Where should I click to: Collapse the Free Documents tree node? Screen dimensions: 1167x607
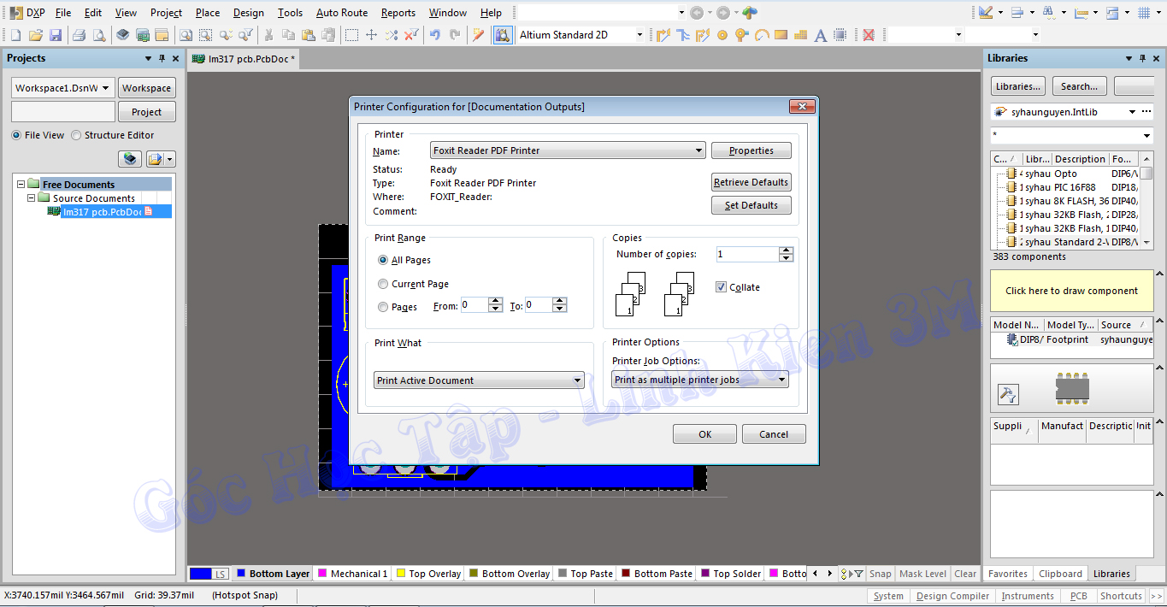(21, 184)
